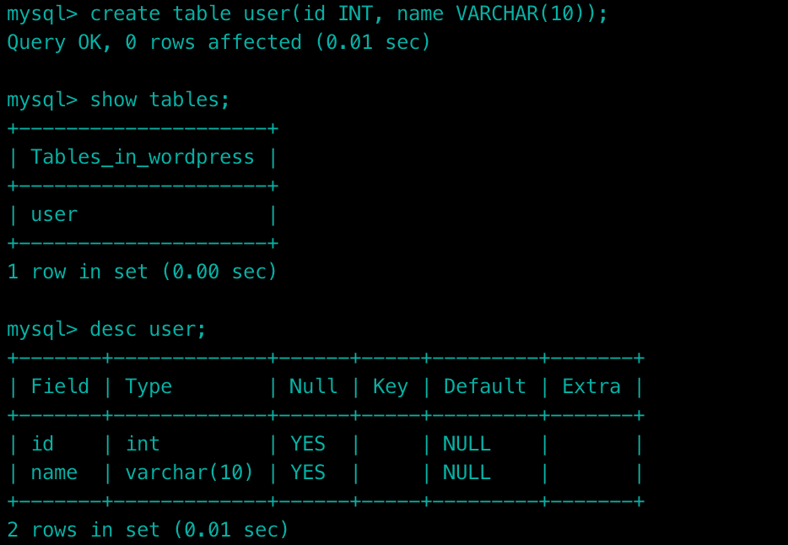Select the Tables_in_wordpress column header
Image resolution: width=788 pixels, height=545 pixels.
point(142,157)
